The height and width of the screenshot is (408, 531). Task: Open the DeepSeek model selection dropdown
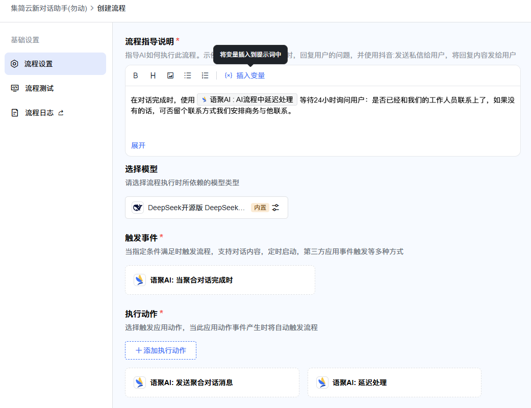coord(207,208)
